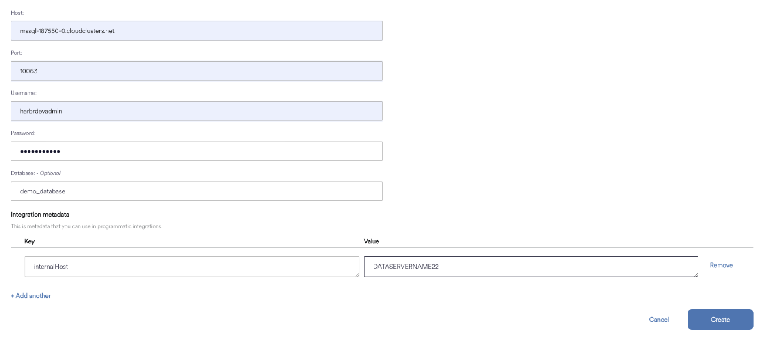
Task: Cancel the connection form
Action: [x=659, y=320]
